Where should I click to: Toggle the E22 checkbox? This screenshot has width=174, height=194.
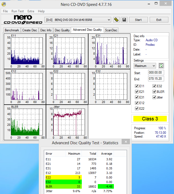(137, 109)
